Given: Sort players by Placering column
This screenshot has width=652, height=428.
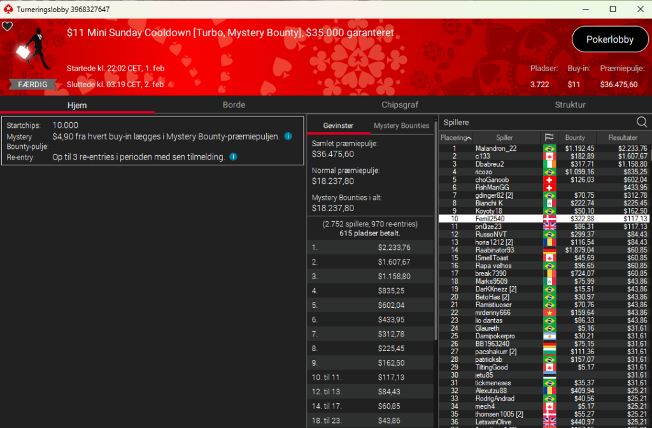Looking at the screenshot, I should point(456,137).
